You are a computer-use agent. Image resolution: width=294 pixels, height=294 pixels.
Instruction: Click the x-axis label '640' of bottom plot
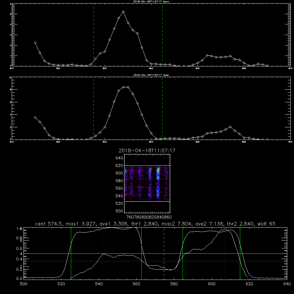[x=287, y=284]
